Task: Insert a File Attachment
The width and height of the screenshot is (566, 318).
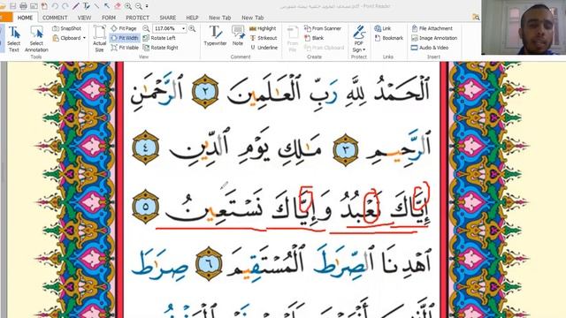Action: tap(432, 28)
